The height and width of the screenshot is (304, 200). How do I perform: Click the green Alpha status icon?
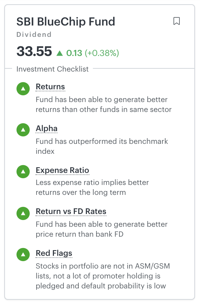point(23,130)
